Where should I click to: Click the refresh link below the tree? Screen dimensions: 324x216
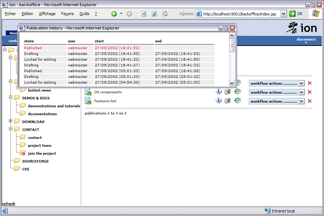pos(9,203)
